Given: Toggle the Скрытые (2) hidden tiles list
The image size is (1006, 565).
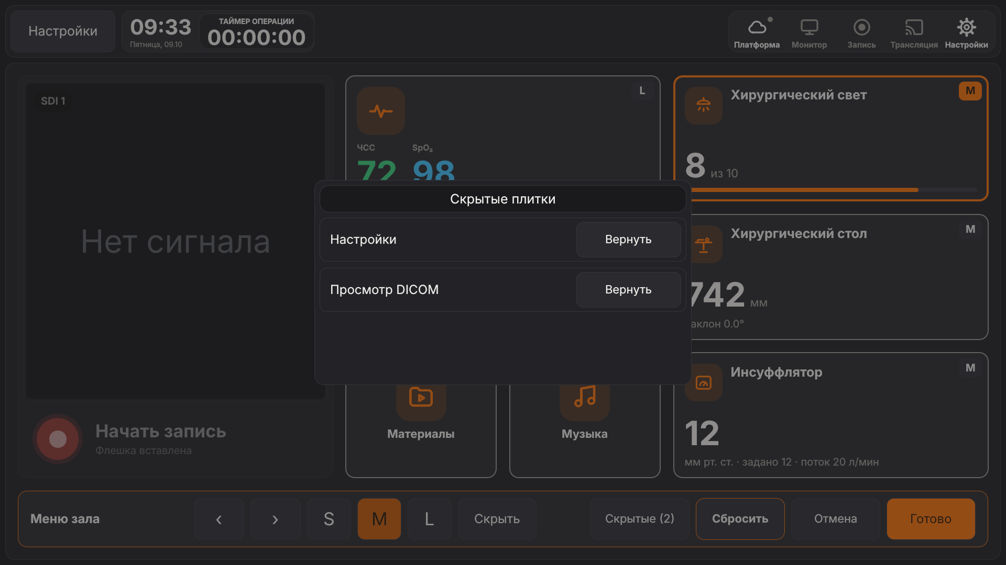Looking at the screenshot, I should click(x=639, y=519).
